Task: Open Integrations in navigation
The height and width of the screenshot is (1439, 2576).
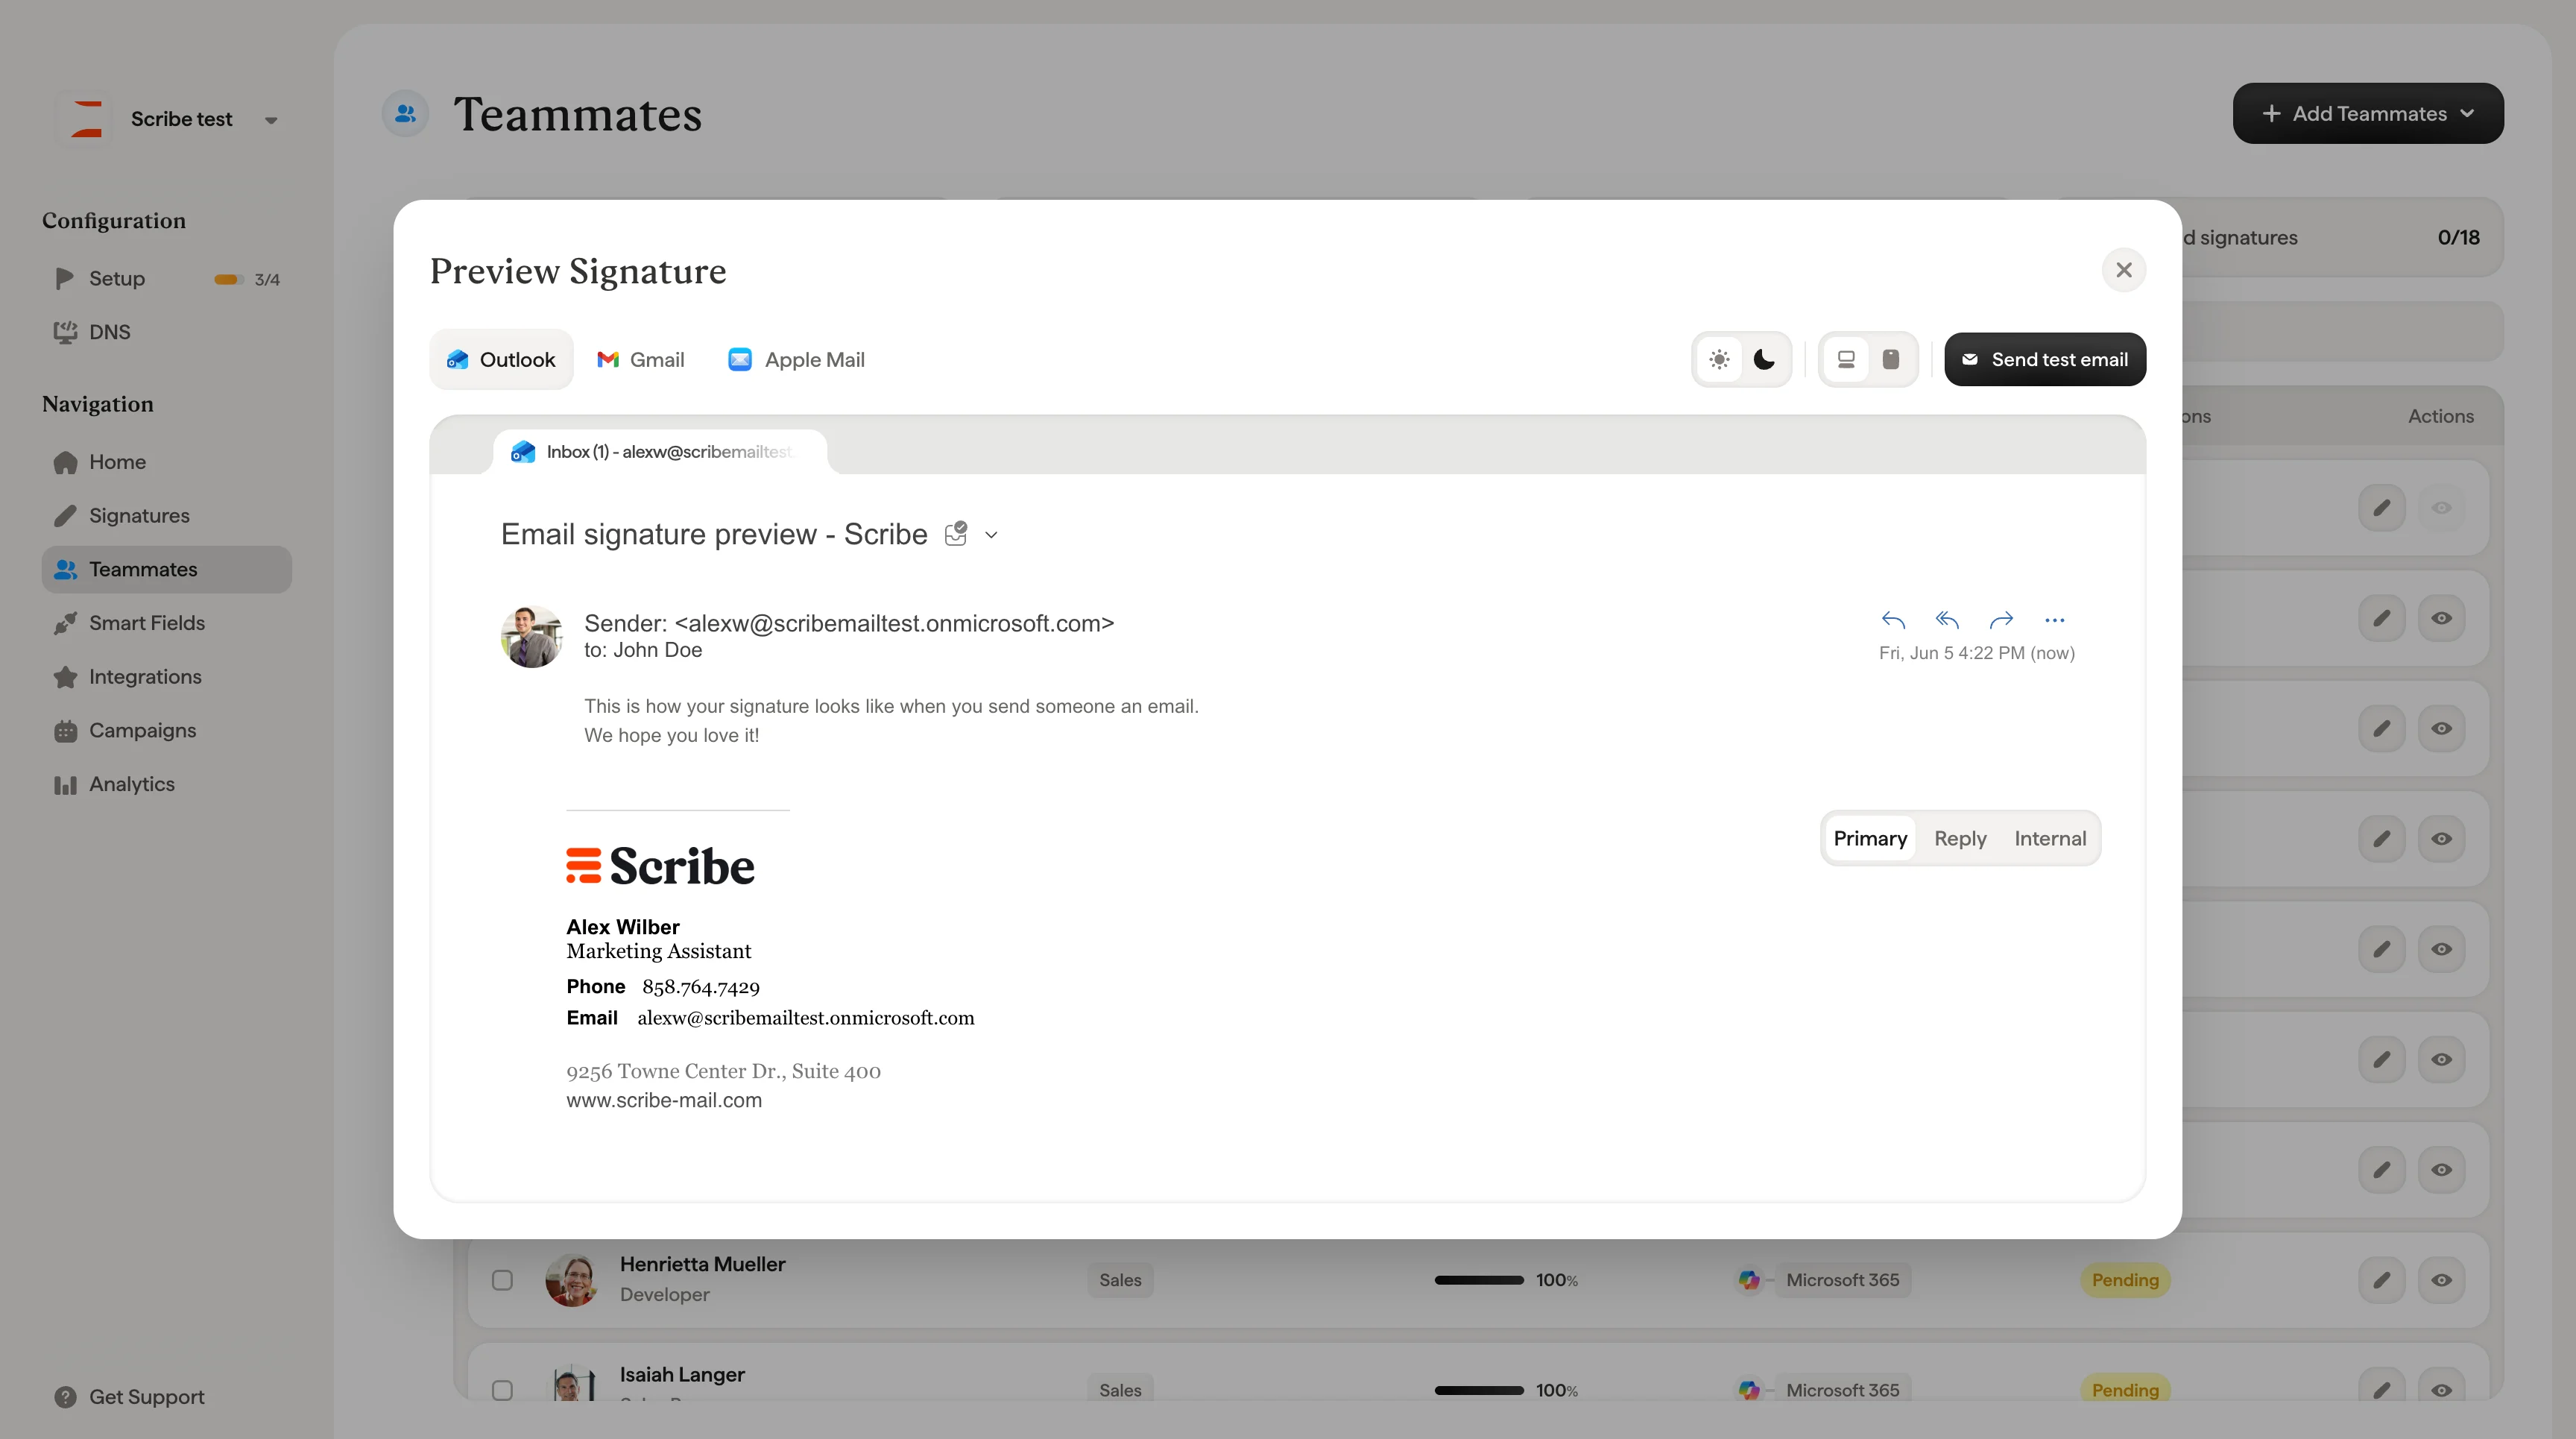Action: (x=167, y=677)
